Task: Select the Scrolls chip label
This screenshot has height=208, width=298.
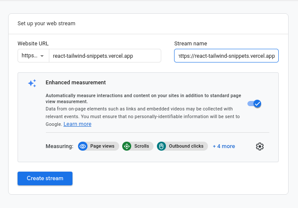Action: [x=141, y=146]
